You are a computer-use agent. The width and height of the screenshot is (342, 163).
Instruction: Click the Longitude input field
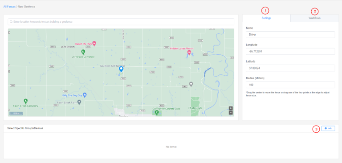[290, 51]
